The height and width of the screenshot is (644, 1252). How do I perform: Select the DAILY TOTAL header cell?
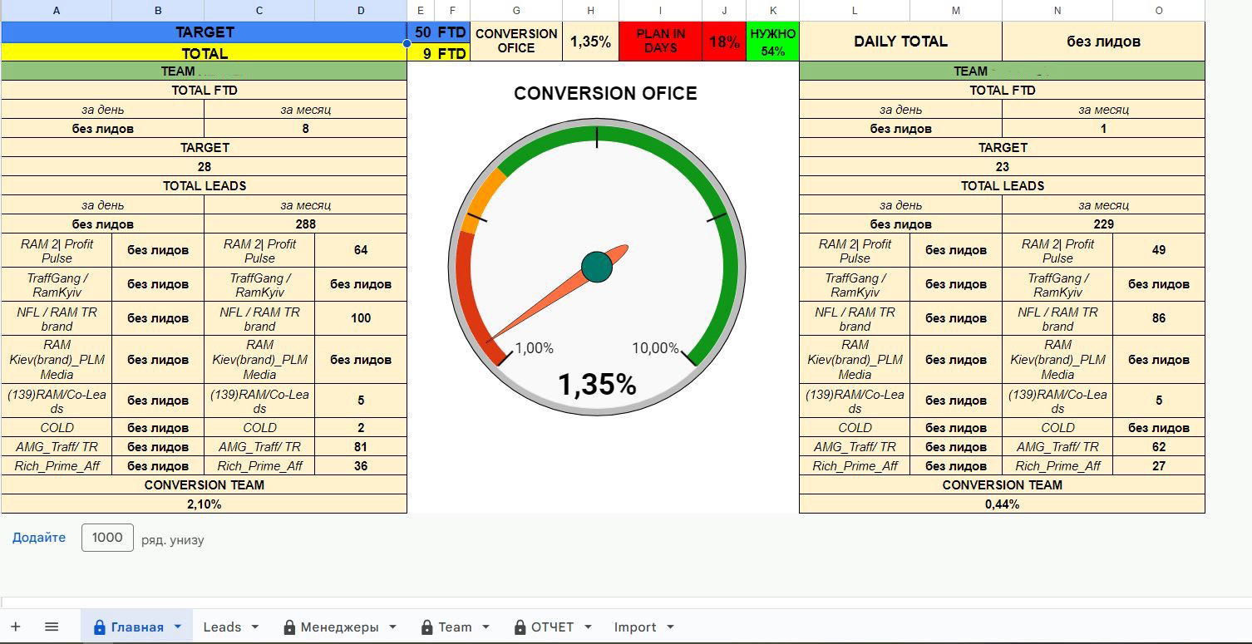[x=901, y=42]
